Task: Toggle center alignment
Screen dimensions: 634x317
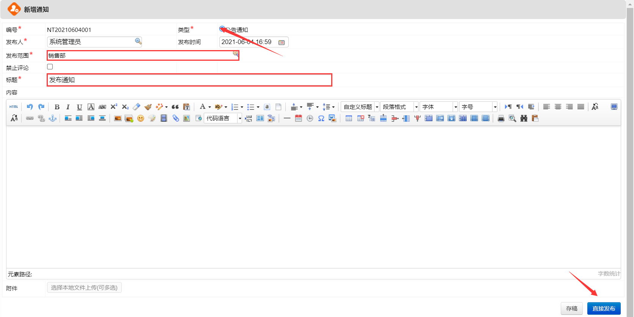Action: (558, 107)
